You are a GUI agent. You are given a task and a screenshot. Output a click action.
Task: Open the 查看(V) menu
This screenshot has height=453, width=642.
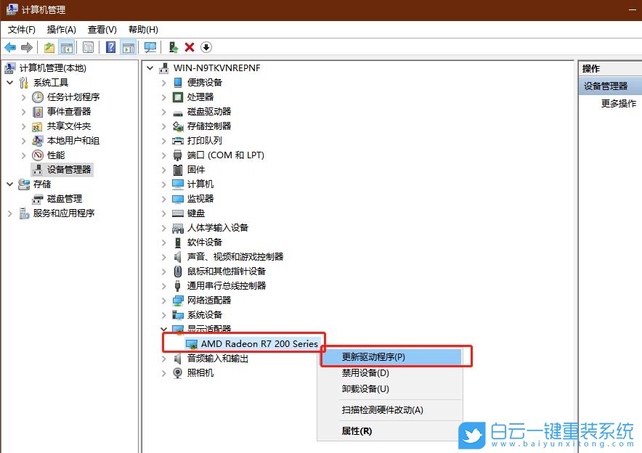102,30
